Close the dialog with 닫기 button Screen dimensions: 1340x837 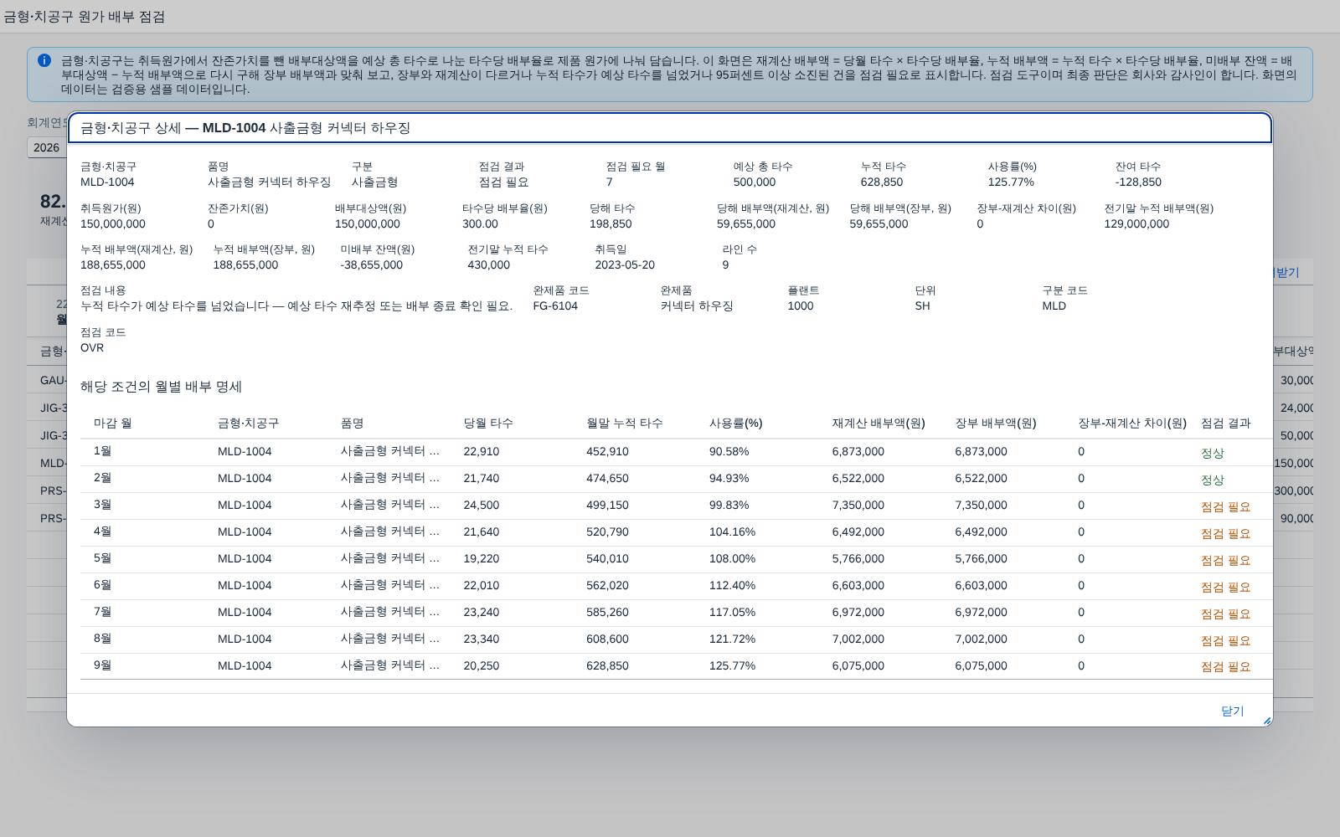(1232, 711)
